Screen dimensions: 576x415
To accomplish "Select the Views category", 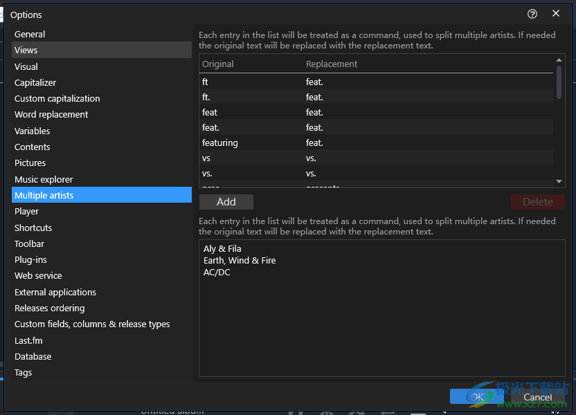I will pos(26,50).
